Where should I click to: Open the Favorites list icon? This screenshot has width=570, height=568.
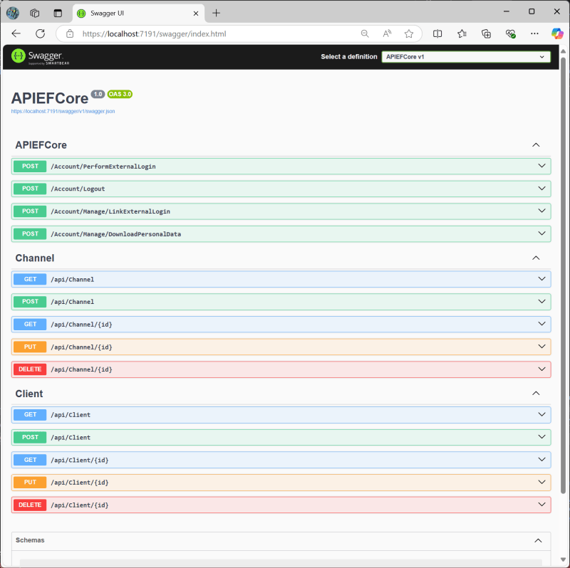(462, 33)
